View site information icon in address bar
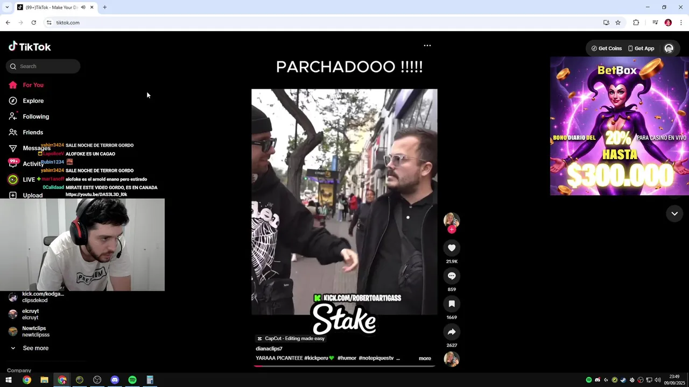 point(49,23)
